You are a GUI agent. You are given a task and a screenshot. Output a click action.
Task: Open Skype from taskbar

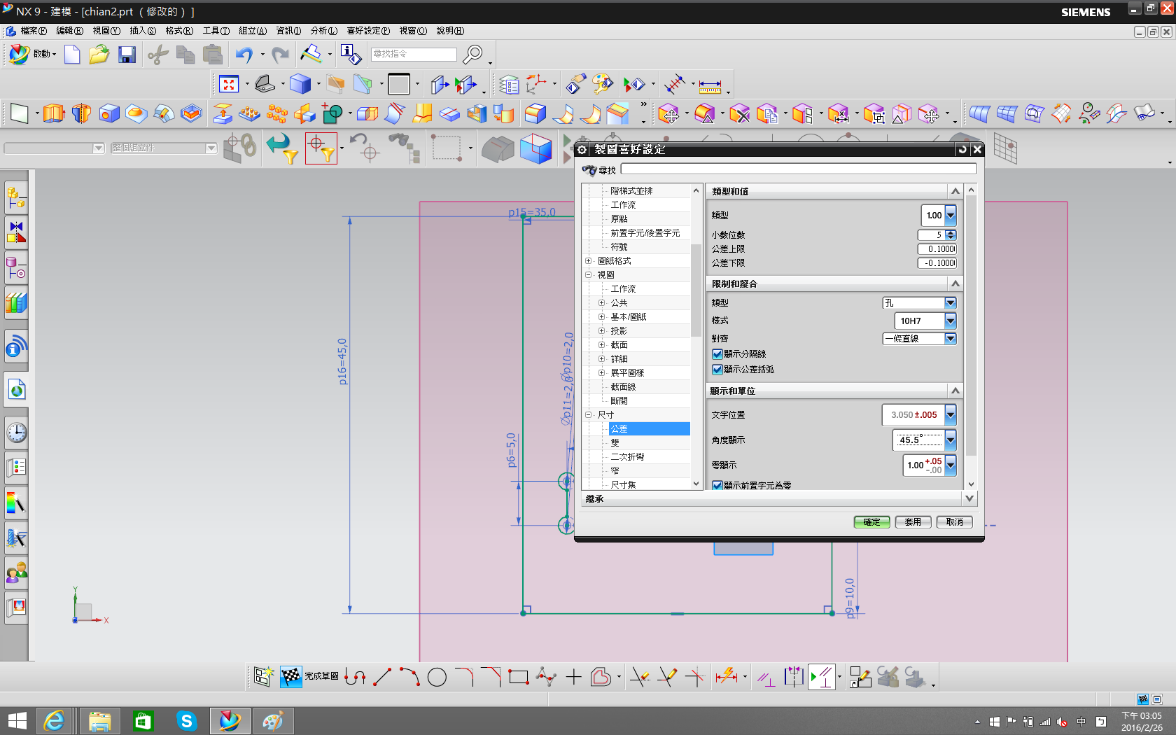(186, 721)
